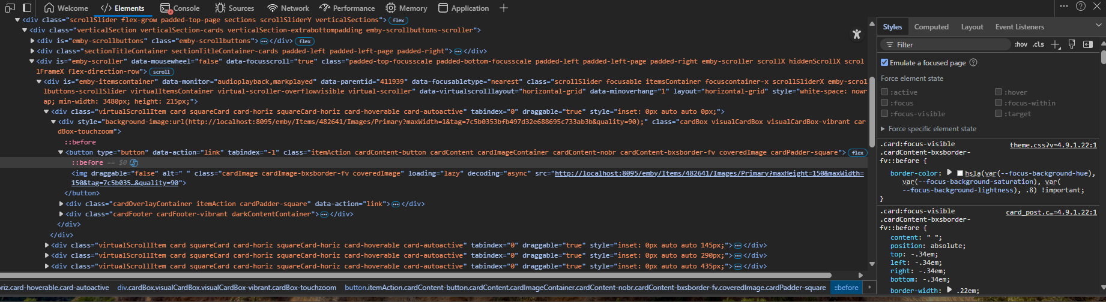Click the white border-color swatch
1106x302 pixels.
(x=960, y=173)
